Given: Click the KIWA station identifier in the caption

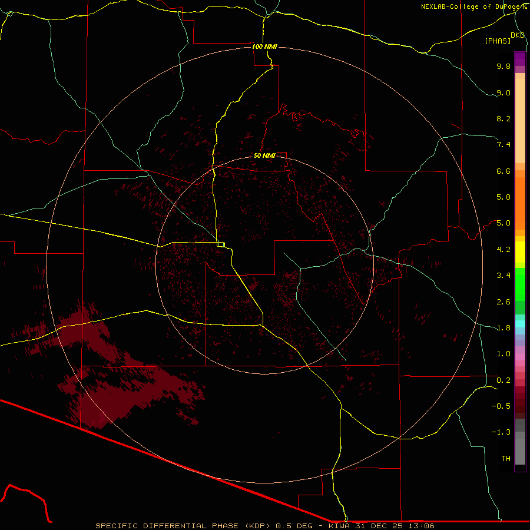Looking at the screenshot, I should [x=339, y=526].
